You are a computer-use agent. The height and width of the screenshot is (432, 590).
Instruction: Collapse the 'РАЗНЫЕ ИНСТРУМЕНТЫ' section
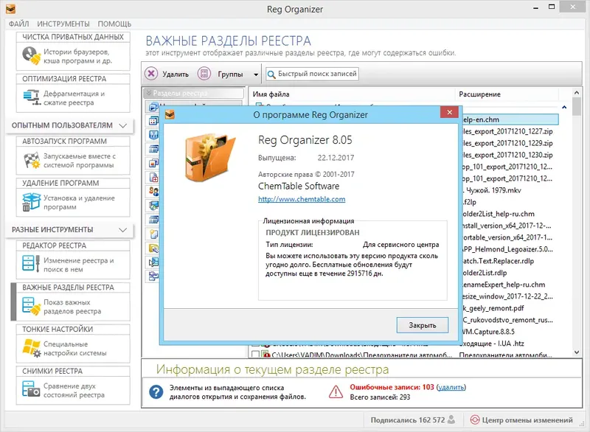pos(122,230)
